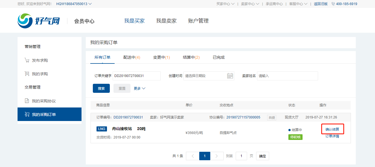This screenshot has width=375, height=167.
Task: Click 交货时间 2019-07-27 00:00 text
Action: point(118,137)
